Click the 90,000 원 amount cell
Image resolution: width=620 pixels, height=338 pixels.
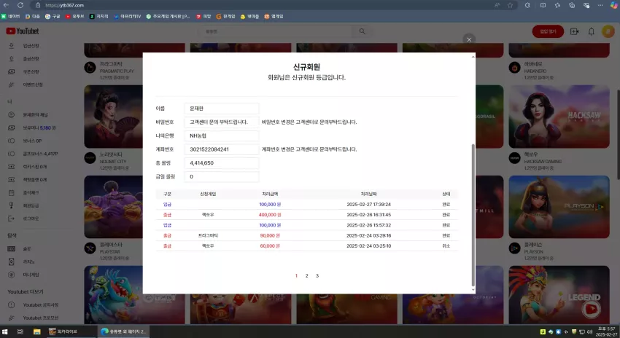(x=270, y=236)
